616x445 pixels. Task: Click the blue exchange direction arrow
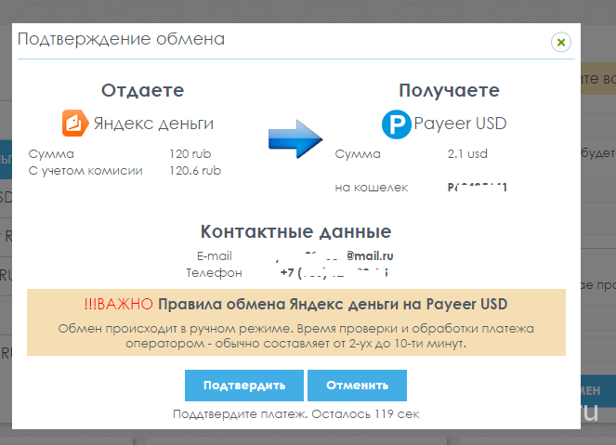click(x=295, y=139)
